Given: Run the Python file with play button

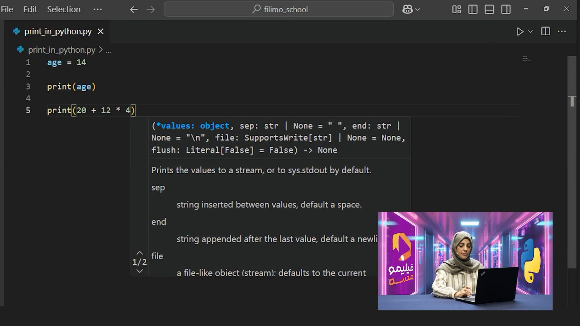Looking at the screenshot, I should point(520,31).
